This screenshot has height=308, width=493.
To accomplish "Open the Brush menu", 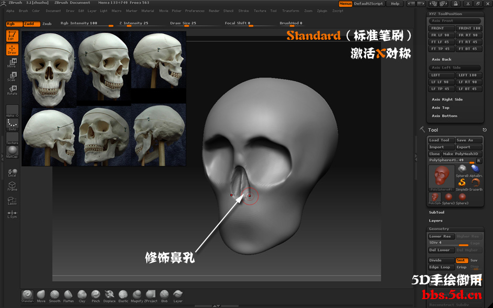I will [23, 11].
